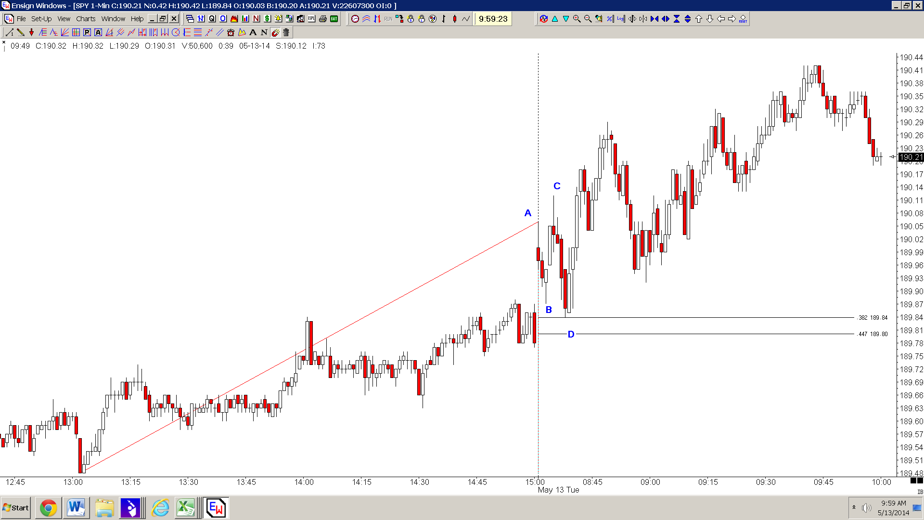Open the Charts menu
Image resolution: width=924 pixels, height=520 pixels.
[86, 19]
